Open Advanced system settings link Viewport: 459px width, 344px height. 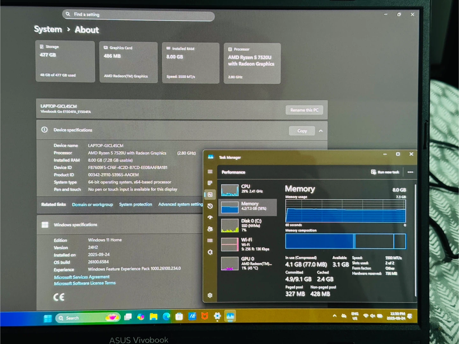[180, 204]
